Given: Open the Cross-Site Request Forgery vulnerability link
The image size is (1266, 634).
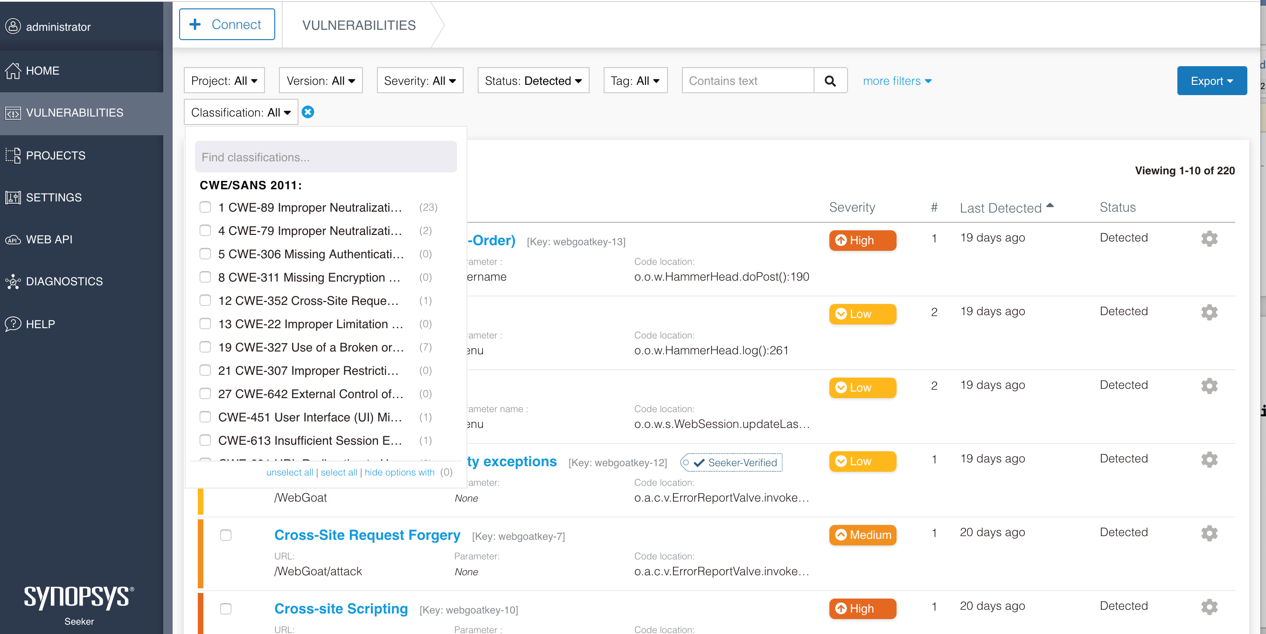Looking at the screenshot, I should click(x=367, y=535).
